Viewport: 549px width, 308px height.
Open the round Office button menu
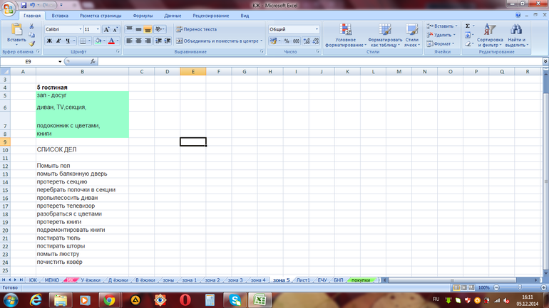pyautogui.click(x=9, y=9)
